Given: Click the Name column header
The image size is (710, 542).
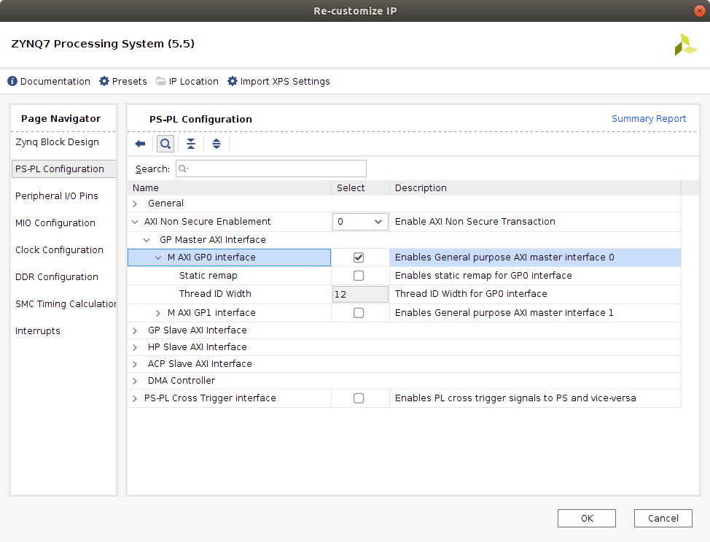Looking at the screenshot, I should (230, 188).
